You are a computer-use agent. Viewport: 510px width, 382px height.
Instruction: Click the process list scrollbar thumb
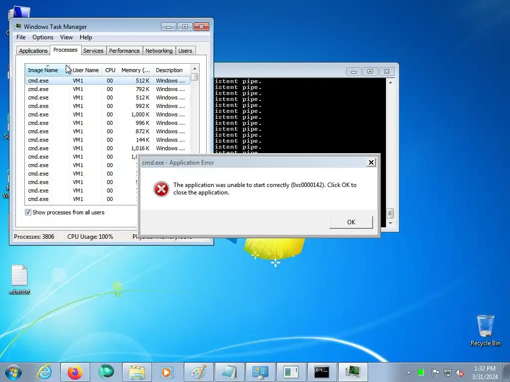[x=195, y=77]
